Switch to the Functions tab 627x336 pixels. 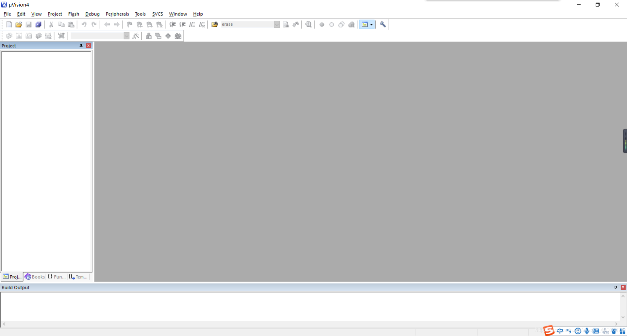pyautogui.click(x=57, y=277)
